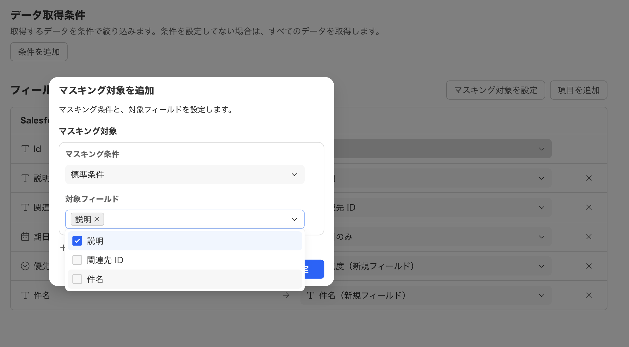The image size is (629, 347).
Task: Check the 関連先 ID checkbox
Action: coord(77,260)
